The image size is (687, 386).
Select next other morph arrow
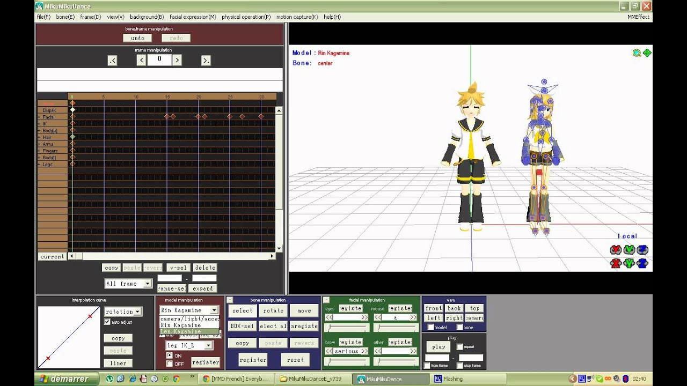pyautogui.click(x=414, y=351)
